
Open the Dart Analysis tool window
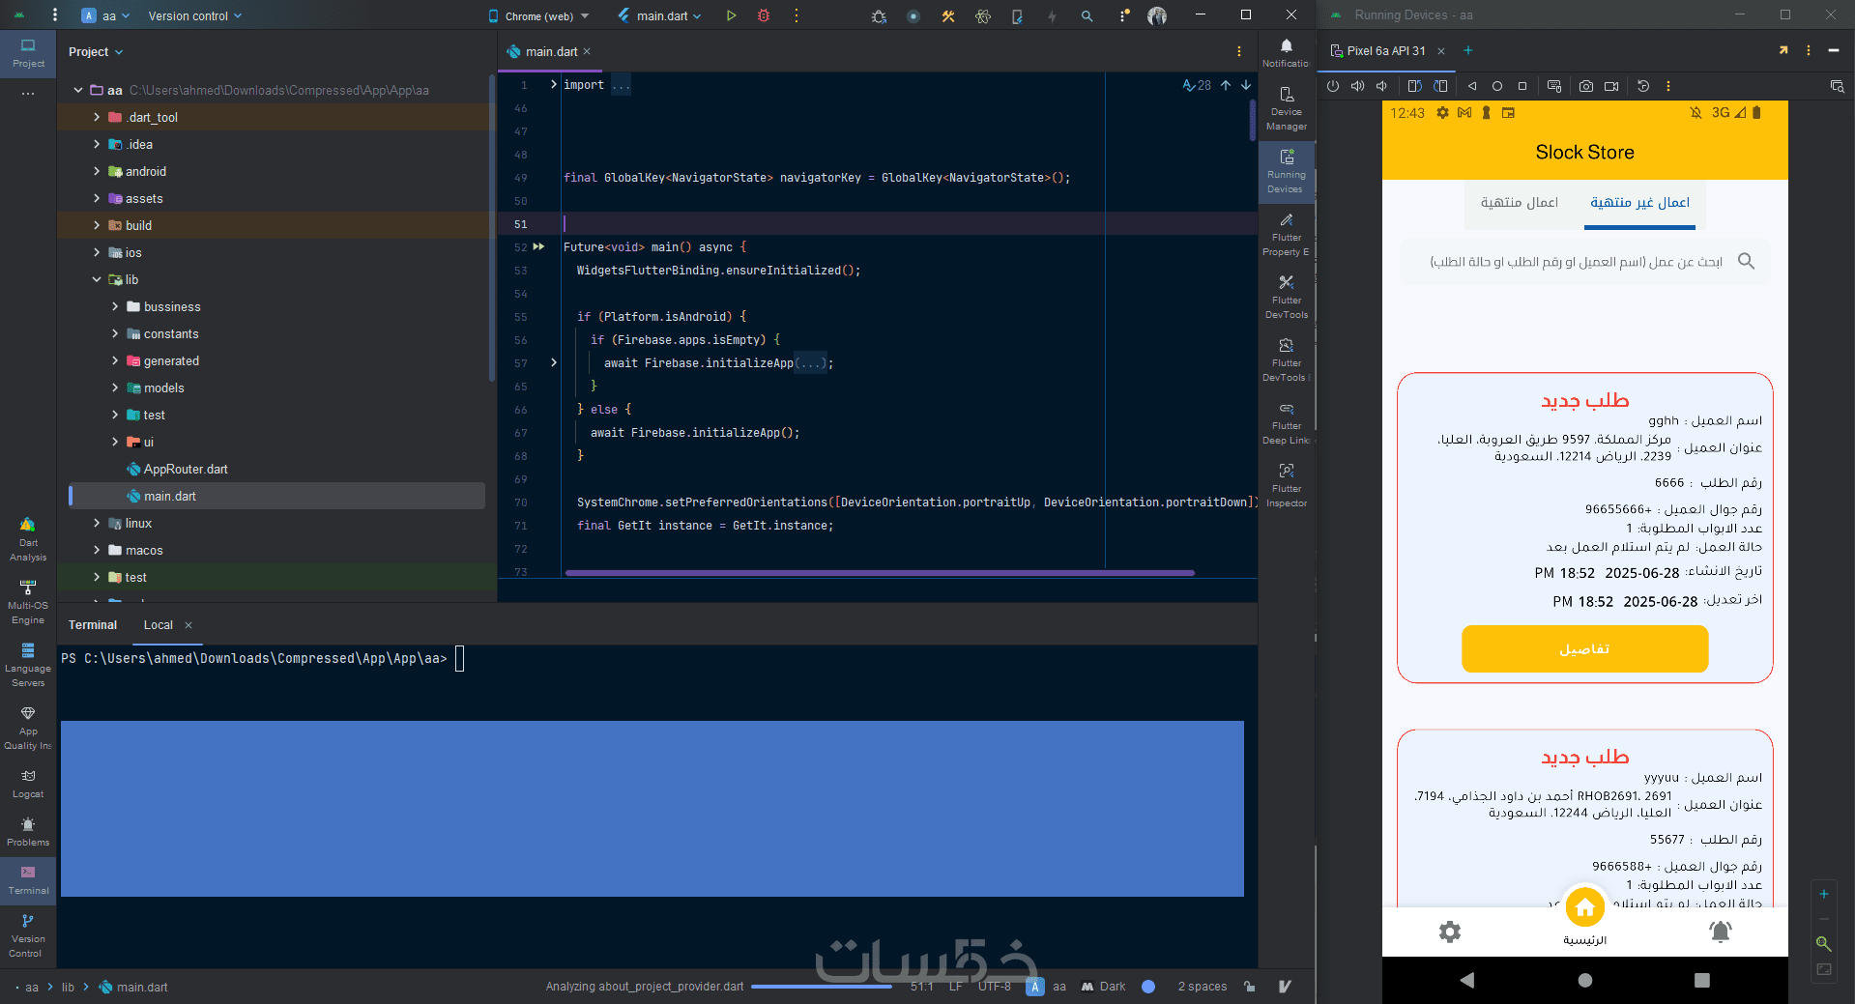28,538
